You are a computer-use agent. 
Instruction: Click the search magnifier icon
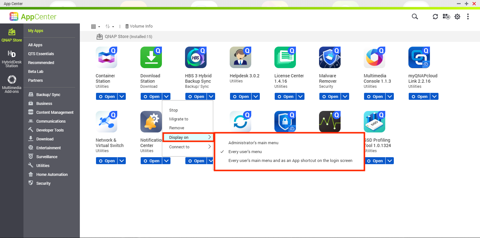coord(415,17)
